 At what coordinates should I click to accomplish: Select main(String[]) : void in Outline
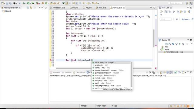(175, 52)
